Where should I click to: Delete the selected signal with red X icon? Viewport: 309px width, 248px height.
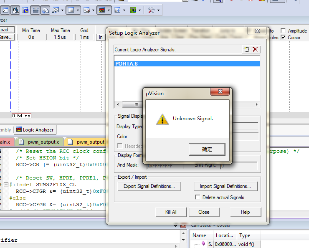pyautogui.click(x=256, y=49)
